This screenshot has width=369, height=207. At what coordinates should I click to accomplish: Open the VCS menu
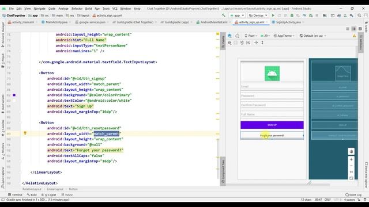pos(115,9)
